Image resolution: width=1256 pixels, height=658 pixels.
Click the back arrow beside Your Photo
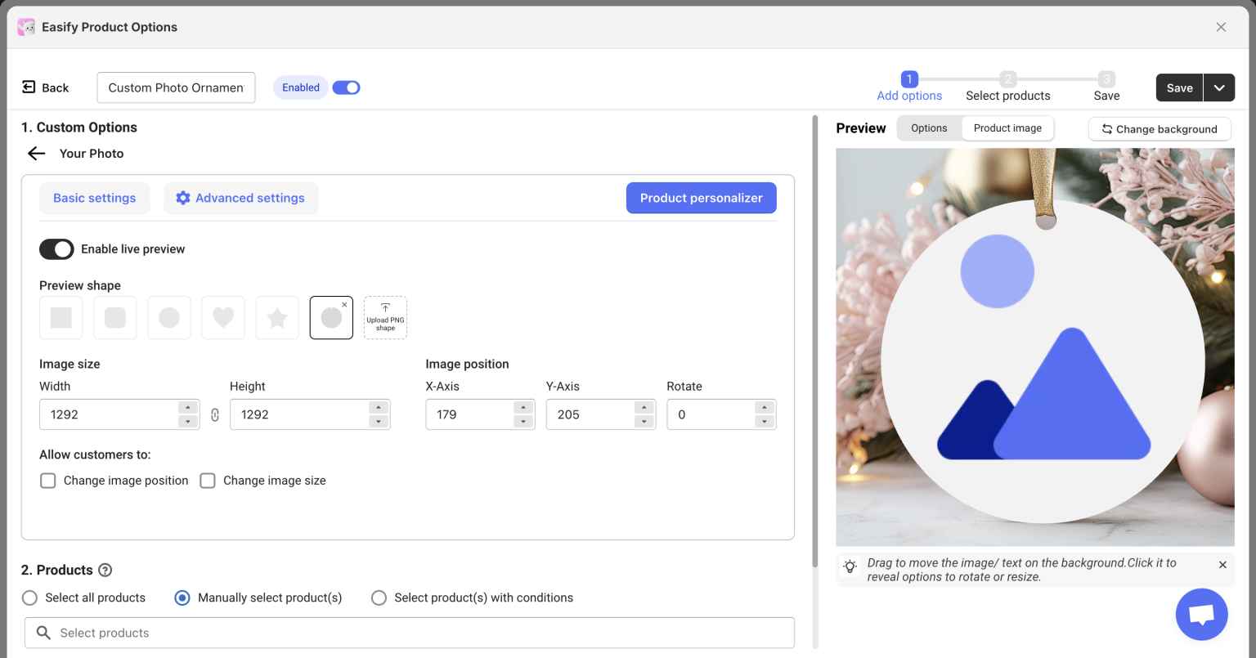point(36,153)
